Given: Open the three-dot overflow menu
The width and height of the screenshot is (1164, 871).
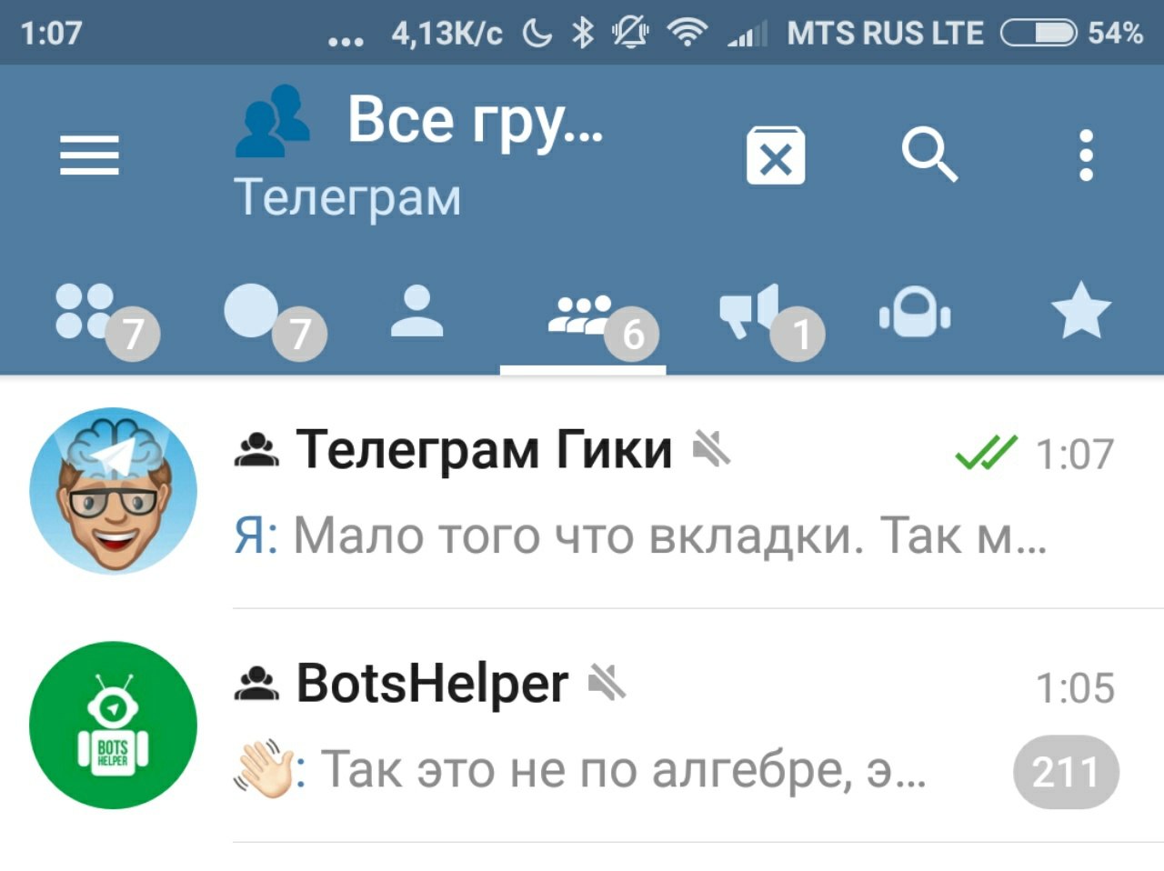Looking at the screenshot, I should click(x=1086, y=155).
